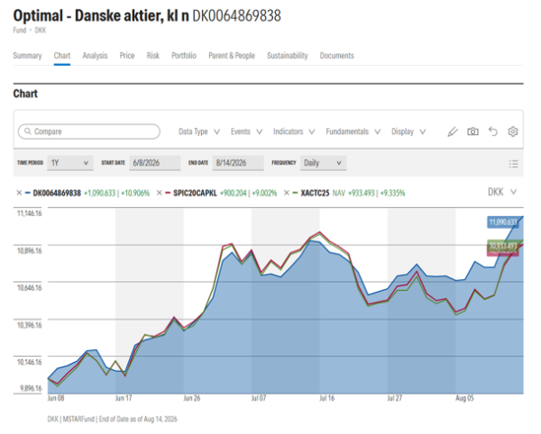Click the blue 11,090.633 value flag
Screen dimensions: 541x434
(503, 222)
